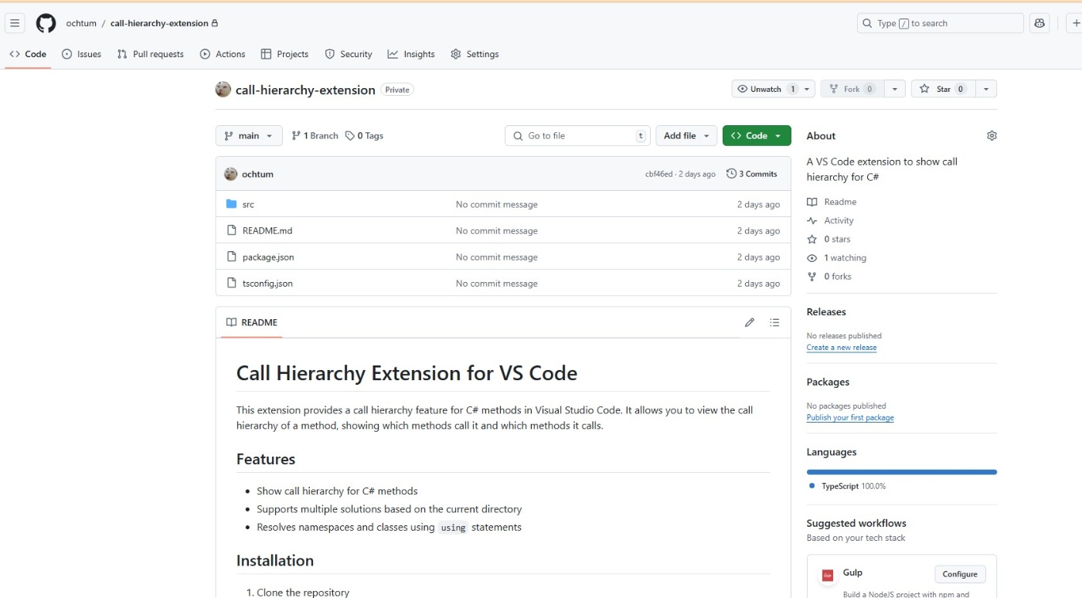The width and height of the screenshot is (1082, 598).
Task: Click the src folder icon
Action: tap(231, 205)
